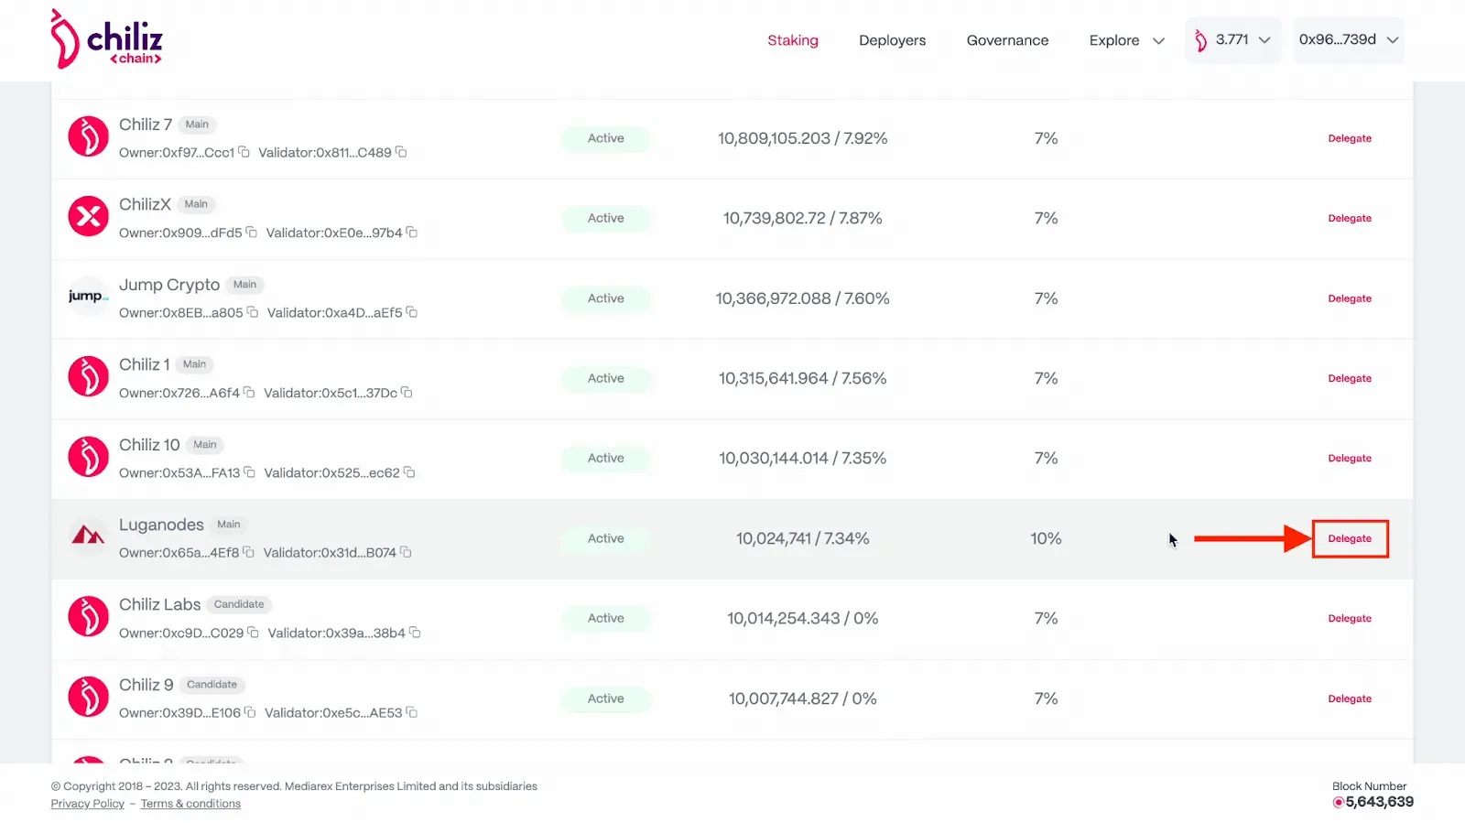Copy the Chiliz 7 validator address

[401, 152]
